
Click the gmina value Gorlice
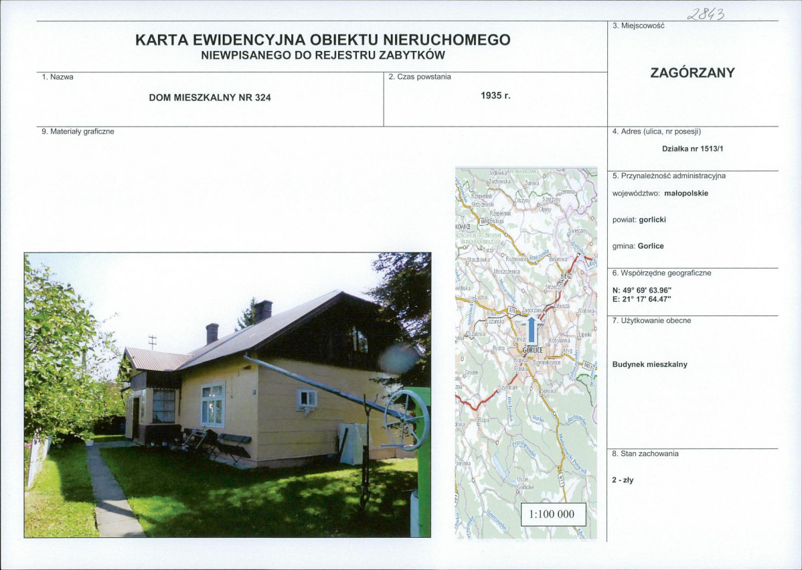click(x=651, y=246)
